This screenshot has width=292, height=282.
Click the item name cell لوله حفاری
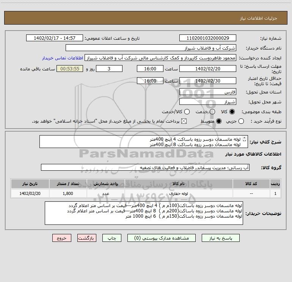[178, 193]
